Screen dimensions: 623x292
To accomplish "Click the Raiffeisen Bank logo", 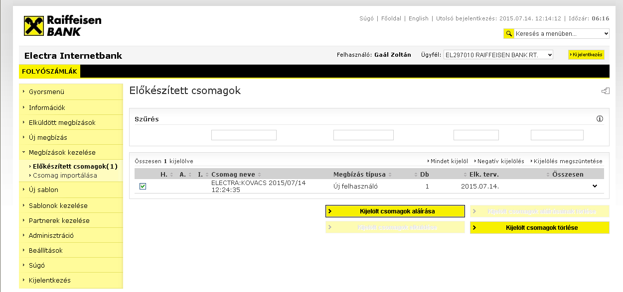I will 62,26.
